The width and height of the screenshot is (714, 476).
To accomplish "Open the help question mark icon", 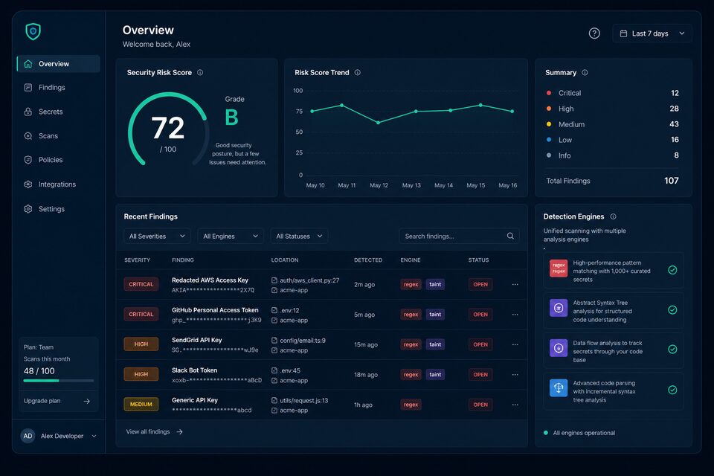I will 594,33.
